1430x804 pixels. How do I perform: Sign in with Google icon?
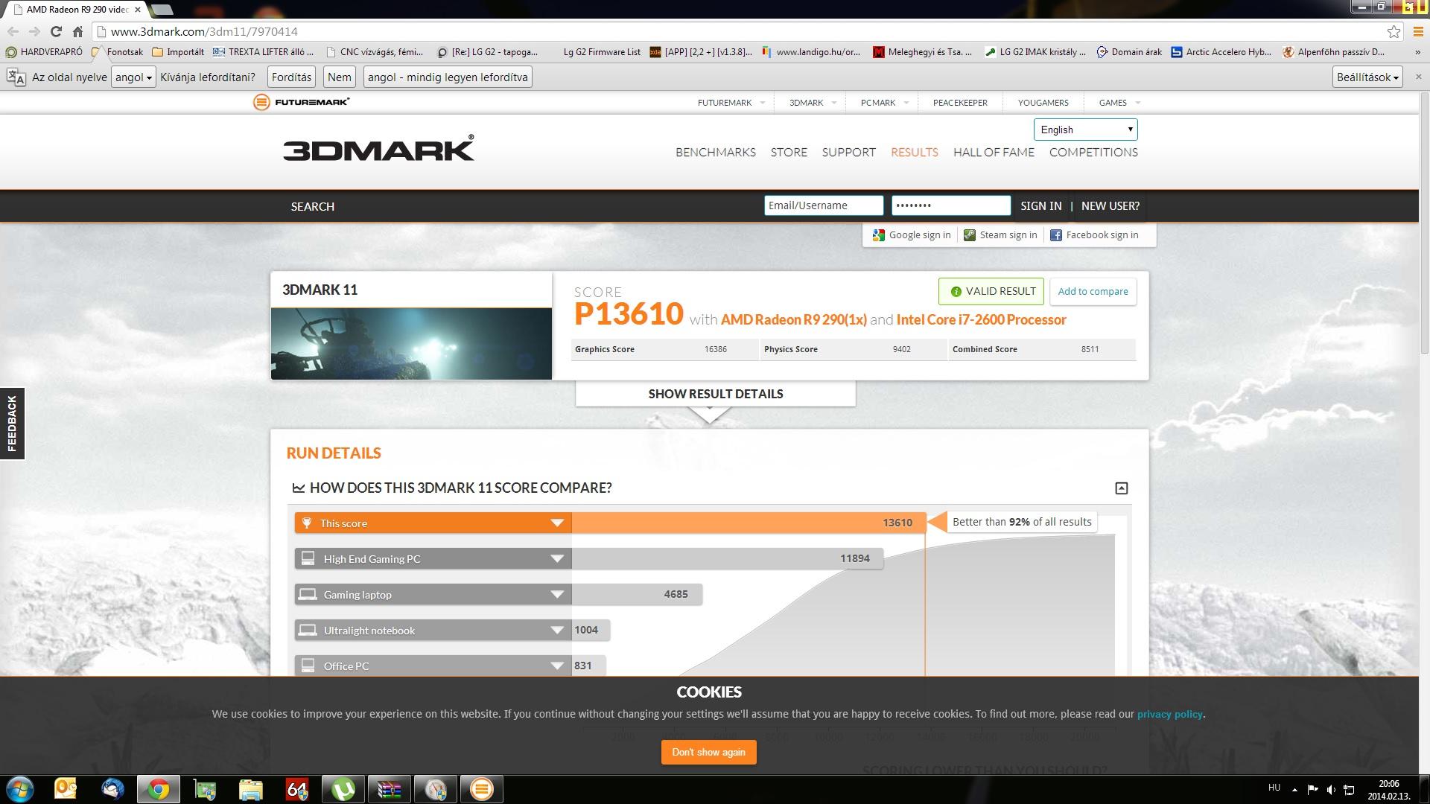point(879,235)
